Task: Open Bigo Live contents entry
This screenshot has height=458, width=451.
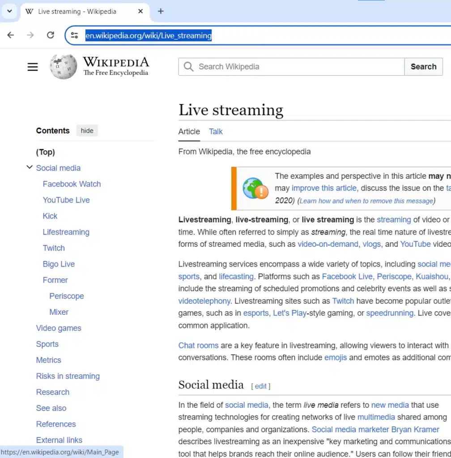Action: (x=59, y=264)
